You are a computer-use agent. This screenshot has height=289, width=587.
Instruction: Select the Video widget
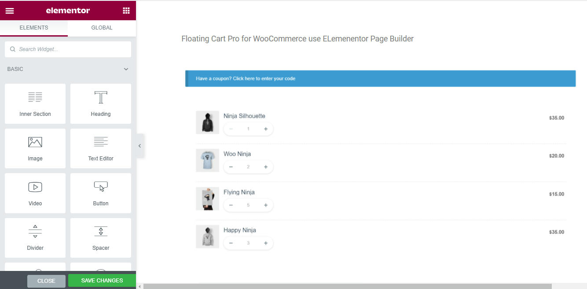35,193
